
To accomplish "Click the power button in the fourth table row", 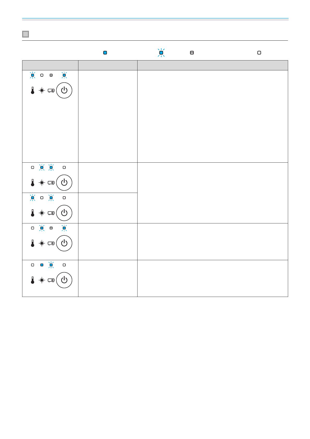I will (x=64, y=243).
